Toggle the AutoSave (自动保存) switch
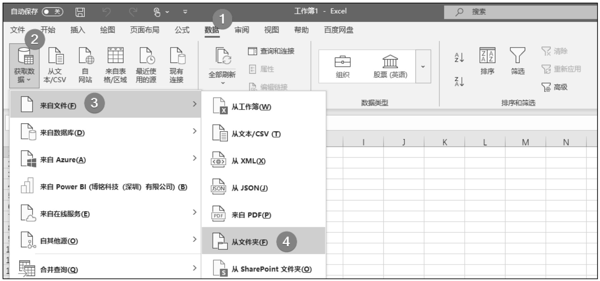The width and height of the screenshot is (600, 281). pos(52,12)
